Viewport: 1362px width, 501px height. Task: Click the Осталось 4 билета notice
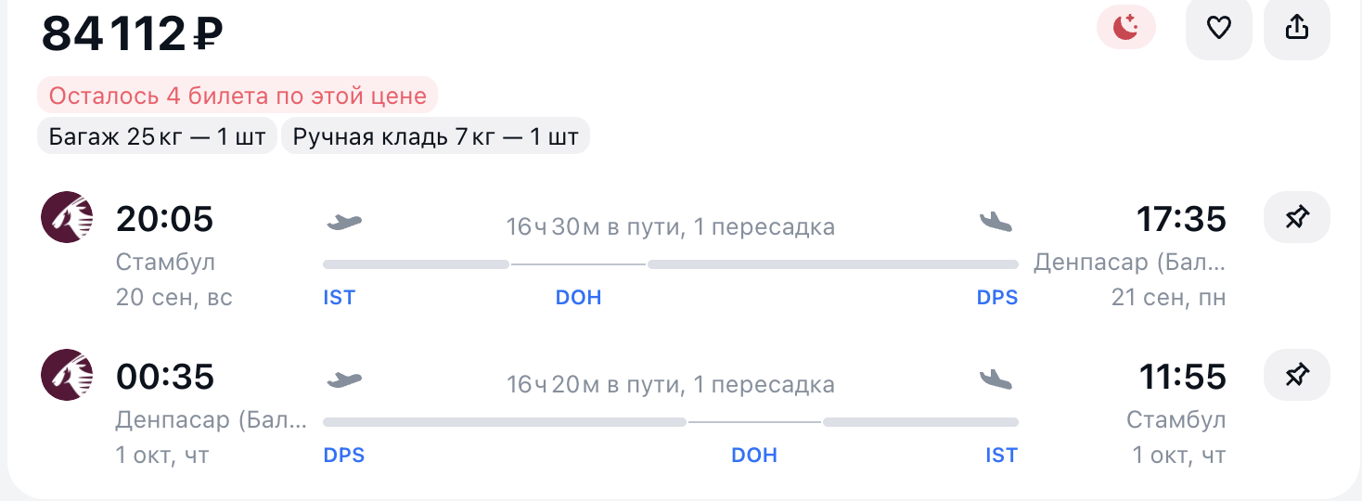(x=238, y=96)
